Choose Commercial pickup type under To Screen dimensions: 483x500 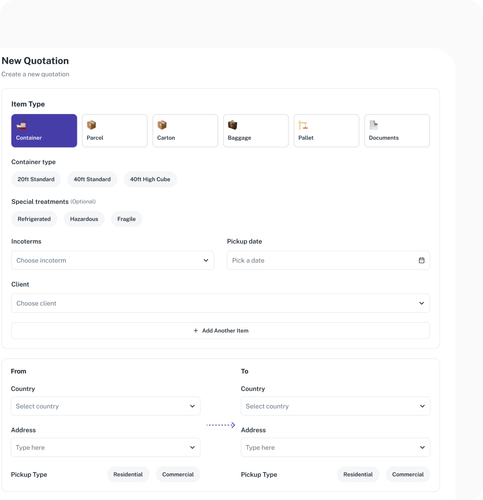tap(408, 474)
